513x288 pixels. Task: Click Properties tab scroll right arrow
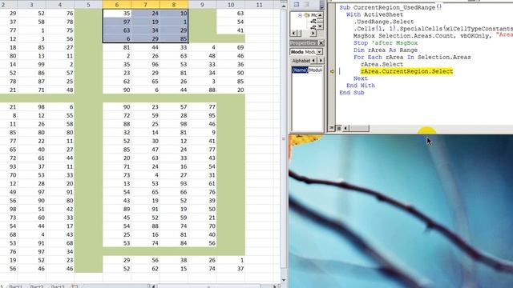pyautogui.click(x=321, y=61)
